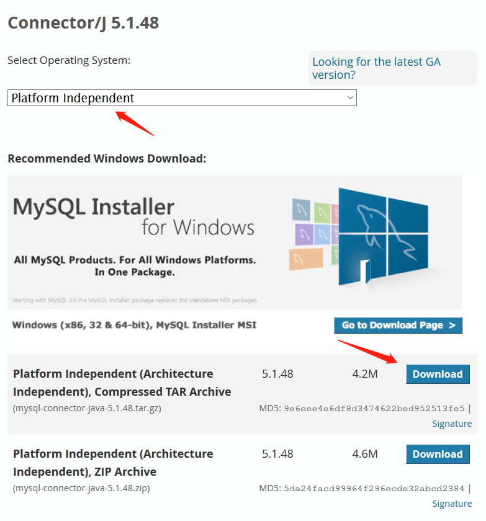Click the 'Recommended Windows Download:' heading
Screen dimensions: 486x521
tap(107, 159)
